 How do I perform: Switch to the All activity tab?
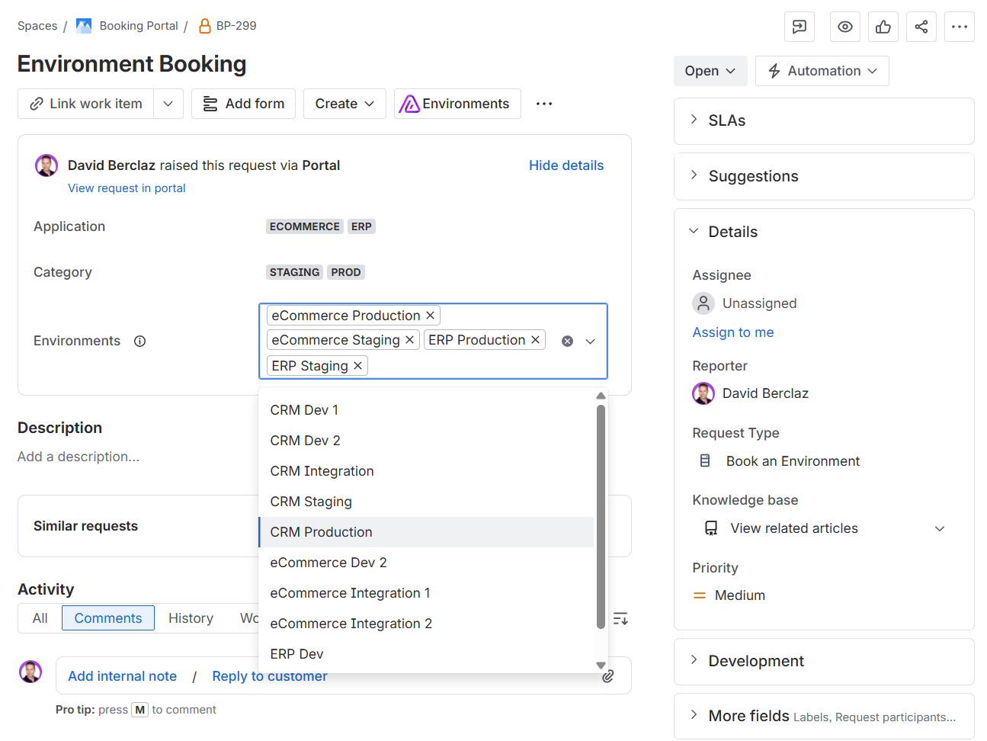[x=40, y=618]
